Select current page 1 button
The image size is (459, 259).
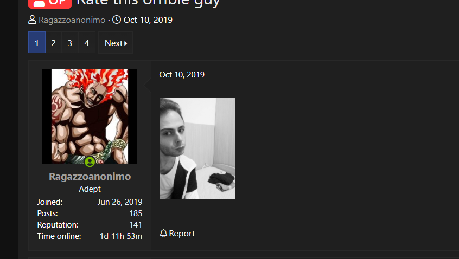click(37, 43)
